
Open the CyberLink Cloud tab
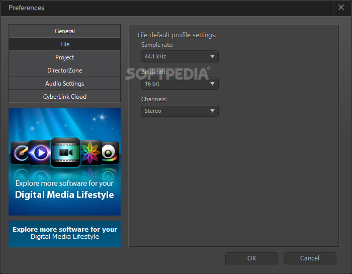[x=65, y=96]
